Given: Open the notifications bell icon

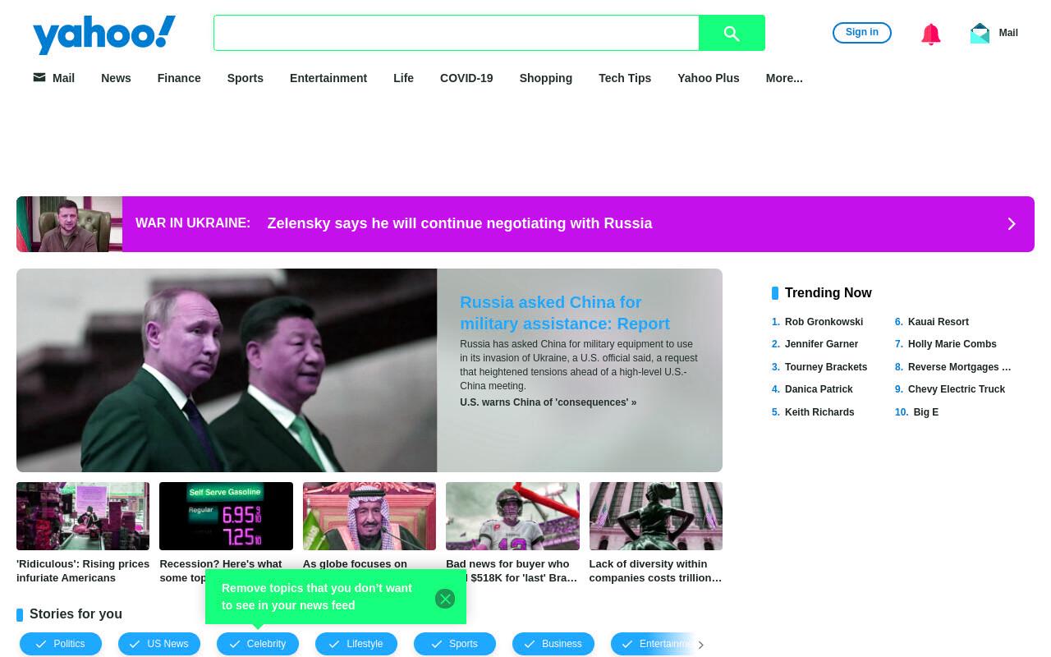Looking at the screenshot, I should 930,34.
